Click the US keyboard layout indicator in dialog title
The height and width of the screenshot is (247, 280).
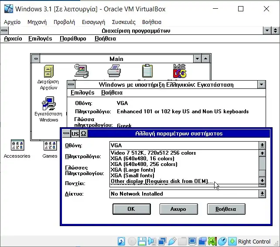(x=75, y=134)
